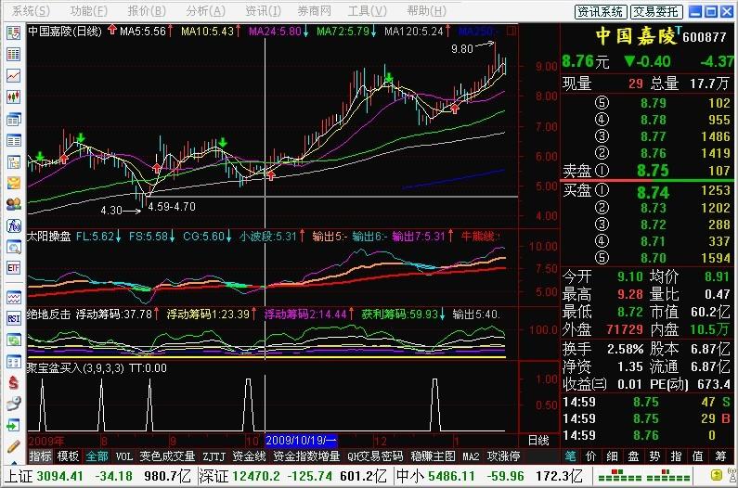Open the satellite dish connection icon

click(x=13, y=404)
